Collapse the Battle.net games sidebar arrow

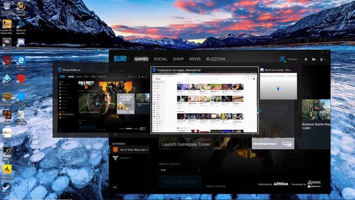point(115,187)
